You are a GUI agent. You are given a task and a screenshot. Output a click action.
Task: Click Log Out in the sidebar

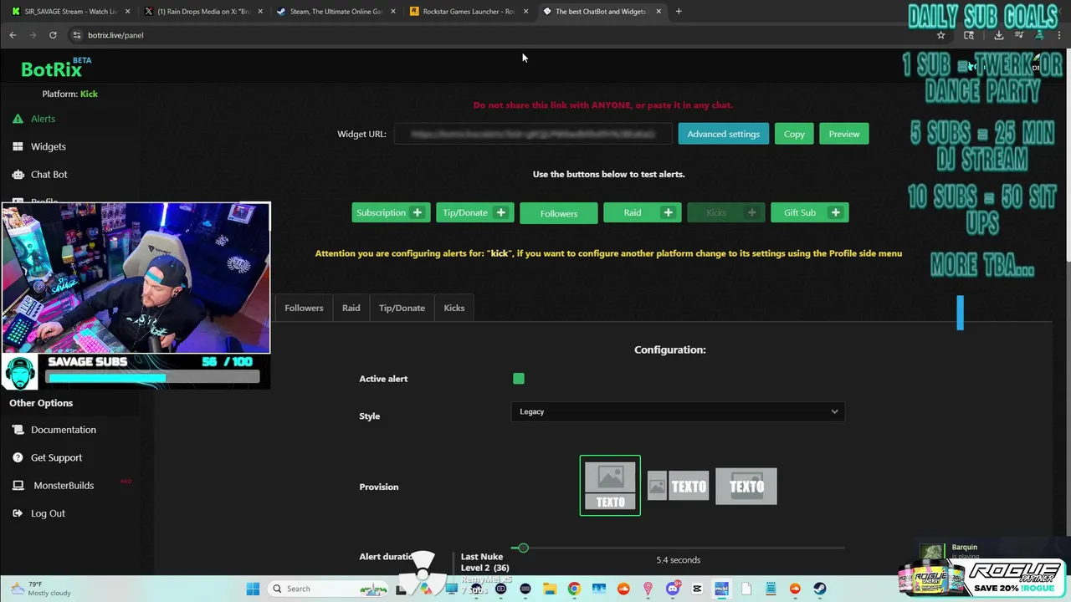click(38, 513)
